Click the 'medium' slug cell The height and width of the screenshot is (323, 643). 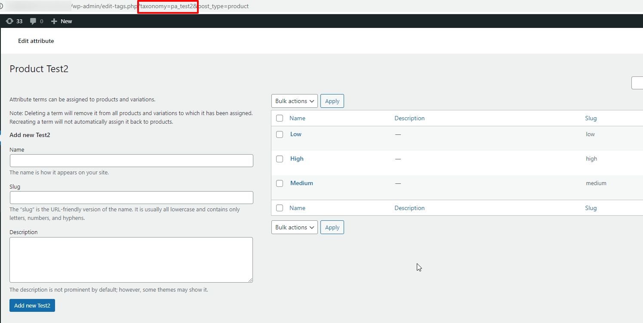point(596,183)
